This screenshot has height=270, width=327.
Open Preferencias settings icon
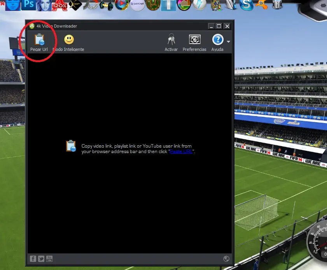click(194, 43)
